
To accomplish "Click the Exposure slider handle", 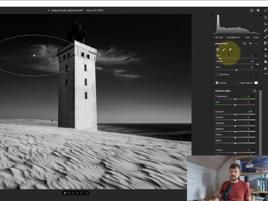I will 235,114.
